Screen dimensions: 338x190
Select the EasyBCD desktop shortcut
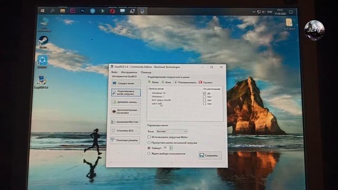point(41,82)
